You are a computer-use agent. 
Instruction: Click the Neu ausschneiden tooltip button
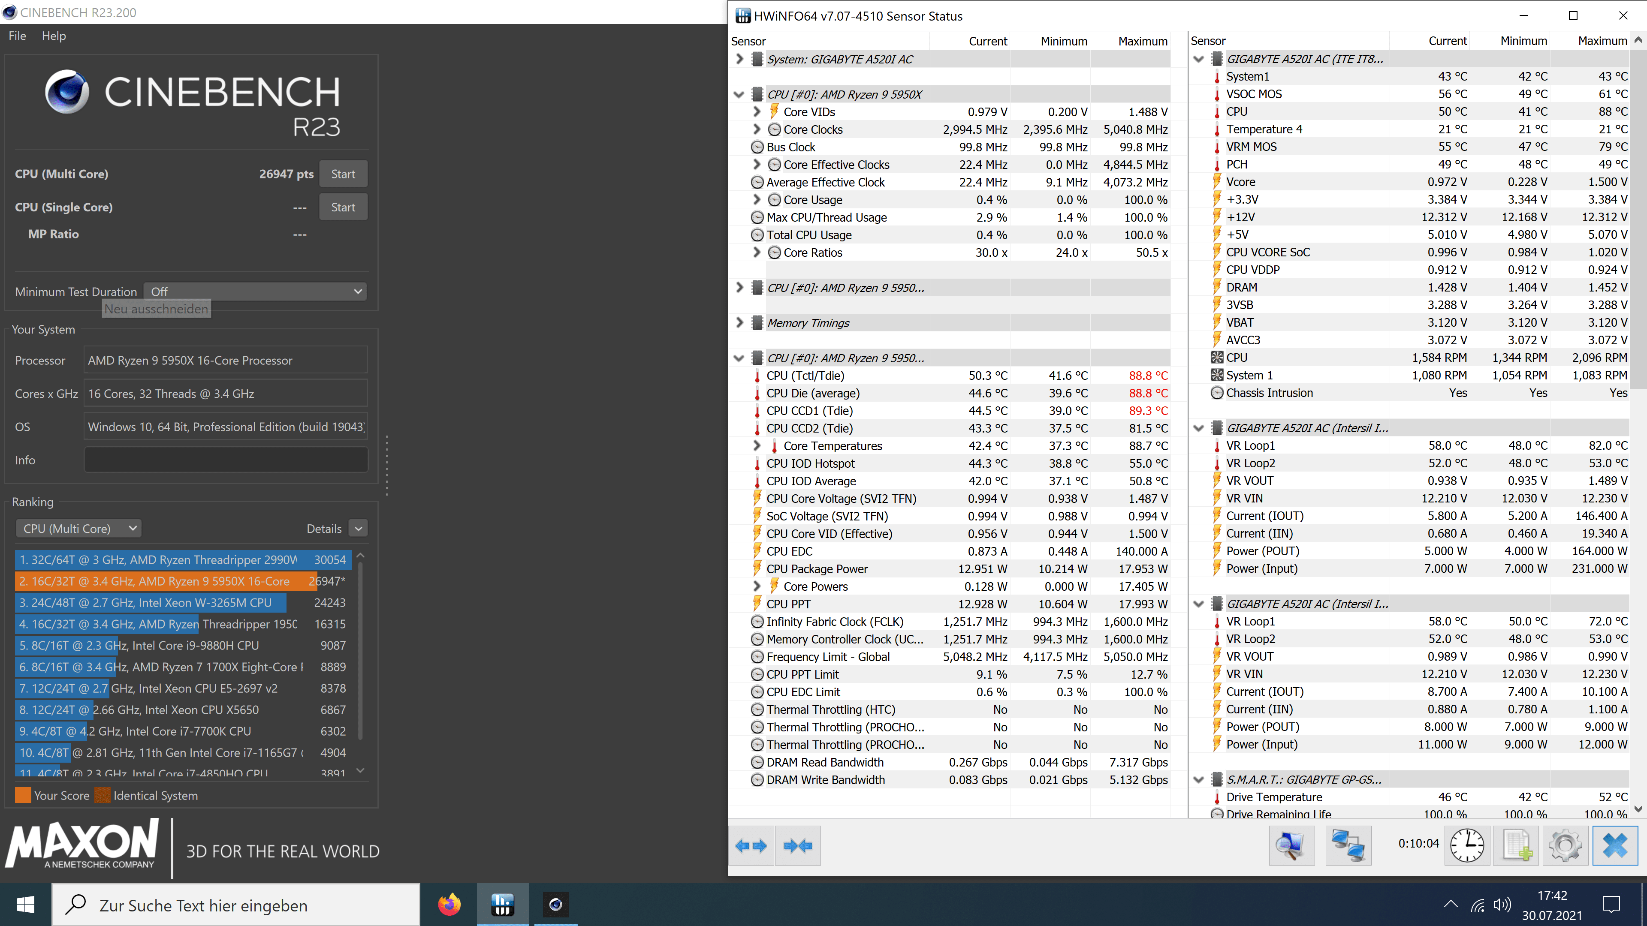(156, 309)
